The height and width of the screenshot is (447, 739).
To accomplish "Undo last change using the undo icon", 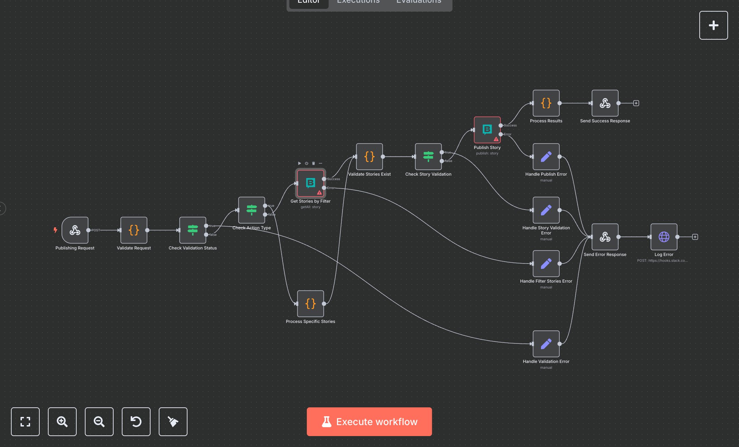I will coord(136,422).
